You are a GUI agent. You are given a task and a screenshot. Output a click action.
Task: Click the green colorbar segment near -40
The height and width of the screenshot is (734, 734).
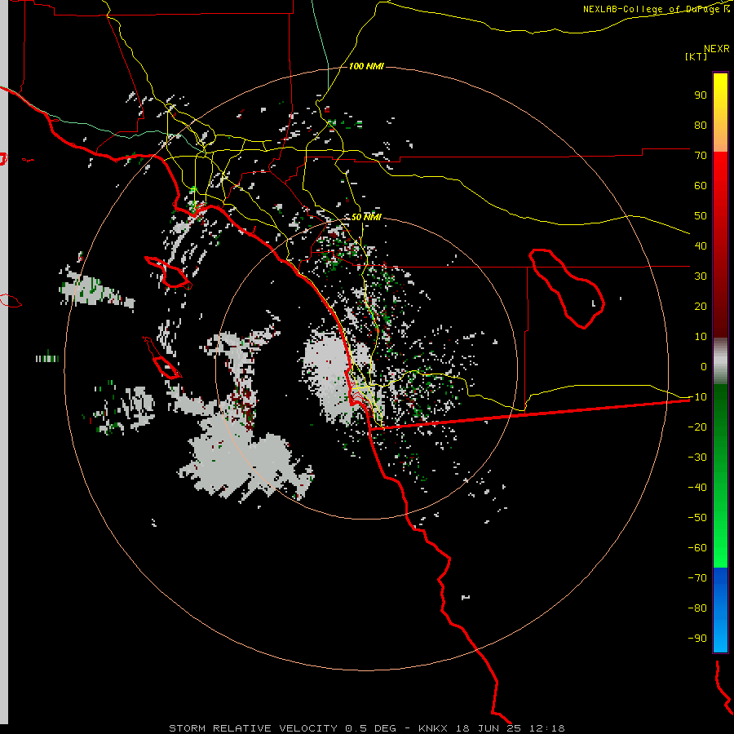[x=720, y=487]
